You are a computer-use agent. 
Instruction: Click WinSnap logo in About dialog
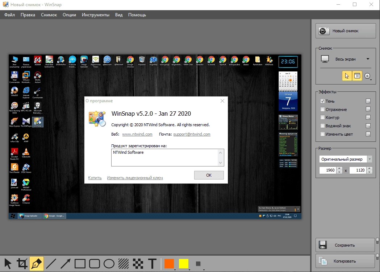click(x=97, y=119)
